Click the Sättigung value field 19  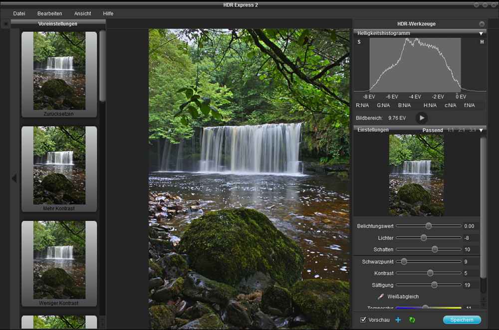(471, 285)
